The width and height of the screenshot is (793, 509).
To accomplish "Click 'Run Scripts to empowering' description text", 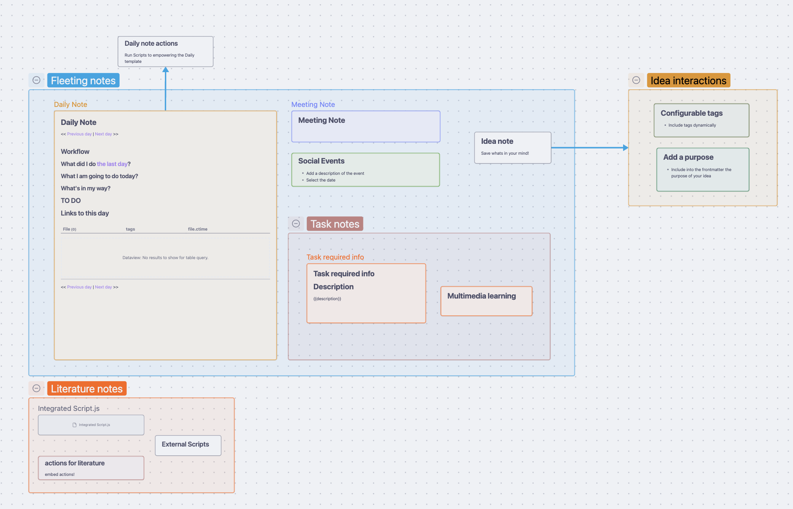I will click(x=159, y=58).
